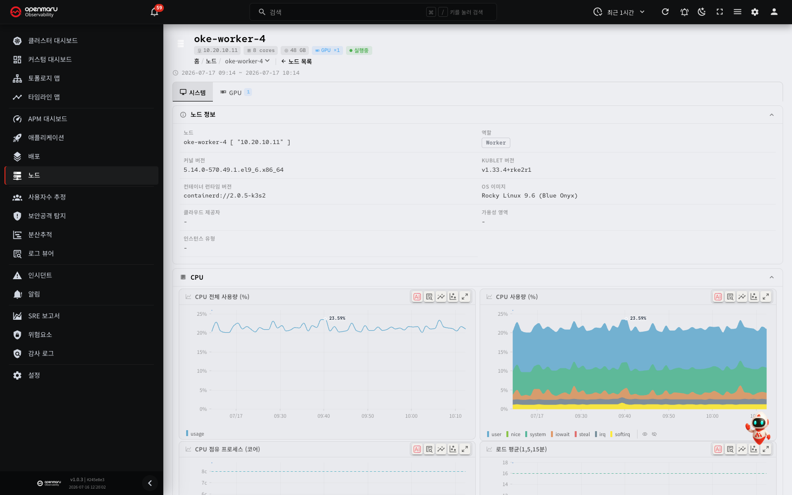Click scatter plot icon on CPU 전체 사용량 chart
Image resolution: width=792 pixels, height=495 pixels.
coord(453,297)
